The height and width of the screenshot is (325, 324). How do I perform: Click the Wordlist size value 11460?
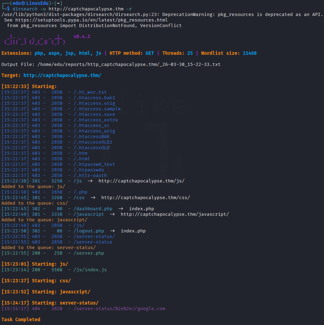pos(249,53)
